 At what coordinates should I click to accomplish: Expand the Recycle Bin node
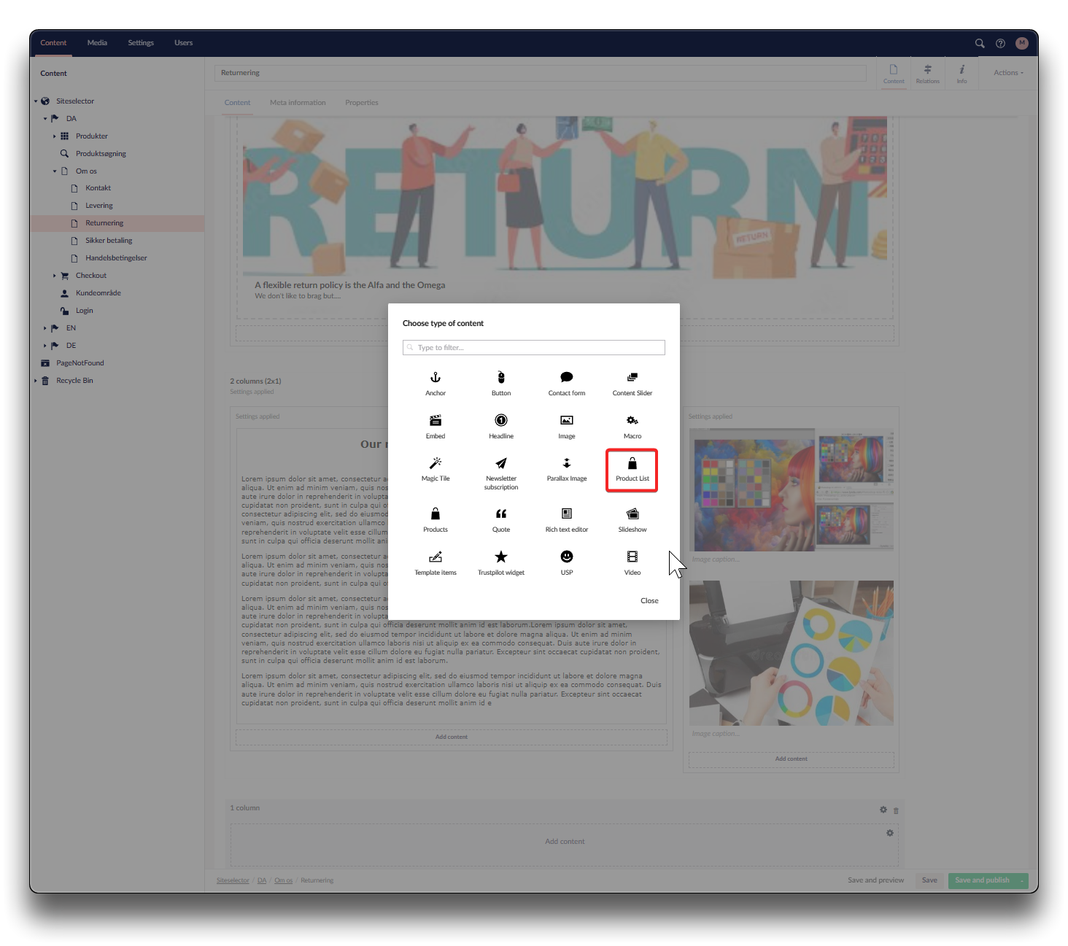35,381
